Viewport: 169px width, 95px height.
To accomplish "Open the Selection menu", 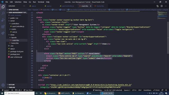I will pyautogui.click(x=18, y=2).
